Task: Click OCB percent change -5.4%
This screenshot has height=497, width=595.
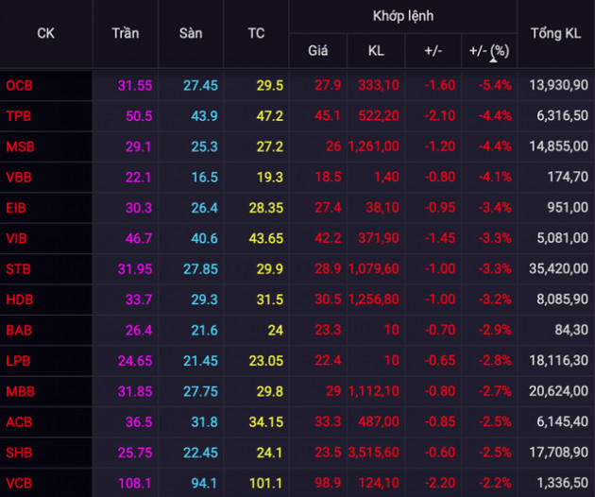Action: tap(495, 85)
